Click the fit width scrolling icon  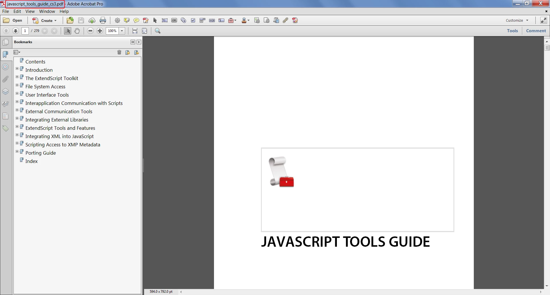point(135,31)
